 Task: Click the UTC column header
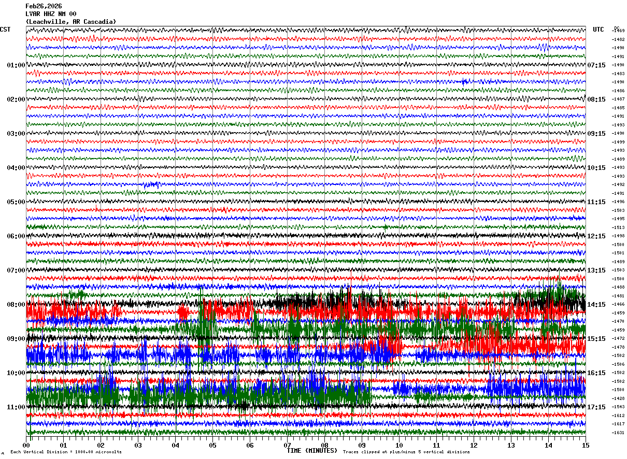(598, 30)
